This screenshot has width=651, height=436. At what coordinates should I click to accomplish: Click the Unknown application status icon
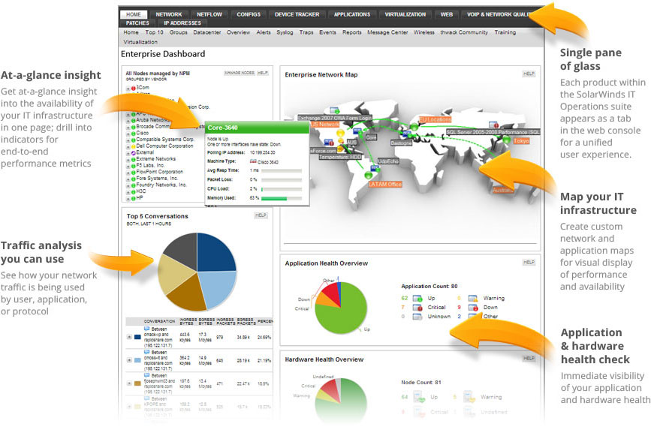(417, 317)
